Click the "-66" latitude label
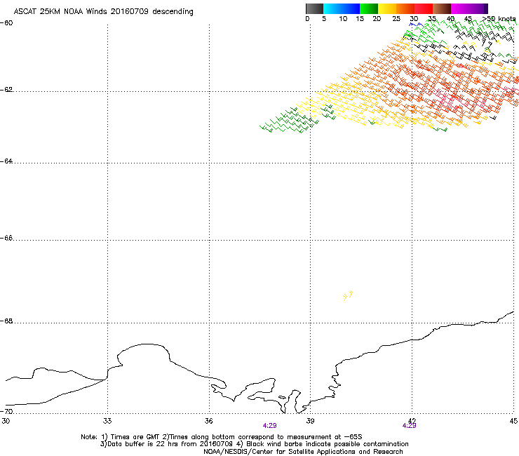The height and width of the screenshot is (456, 519). [6, 239]
